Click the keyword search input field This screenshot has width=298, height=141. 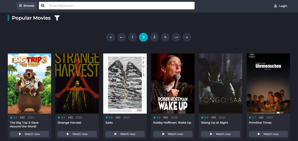(x=117, y=6)
